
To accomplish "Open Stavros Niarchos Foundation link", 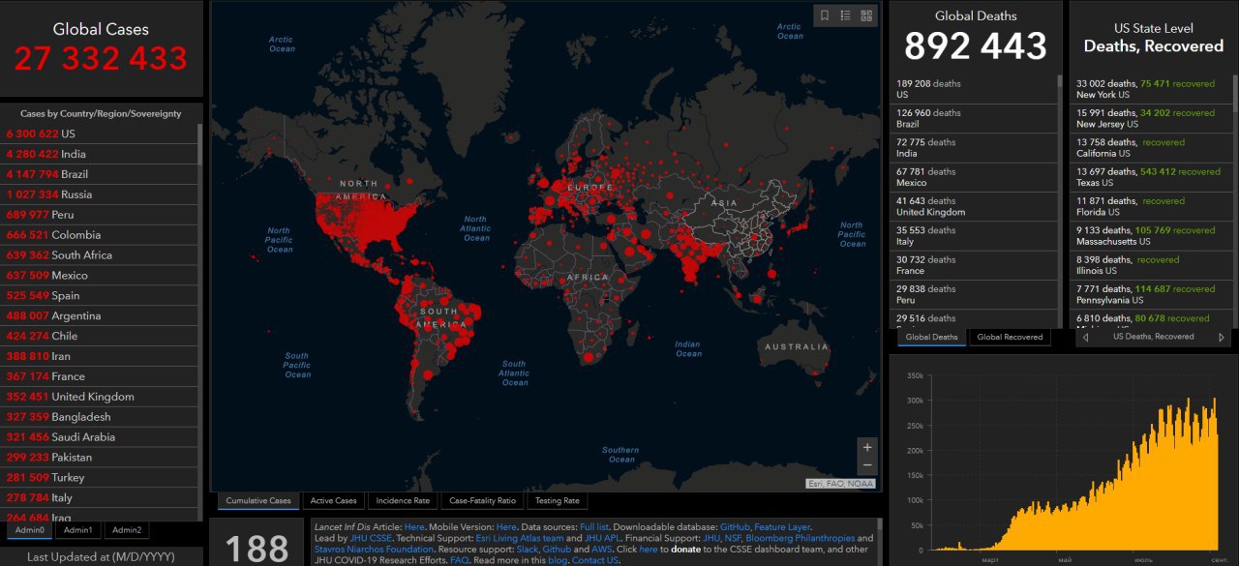I will point(374,549).
